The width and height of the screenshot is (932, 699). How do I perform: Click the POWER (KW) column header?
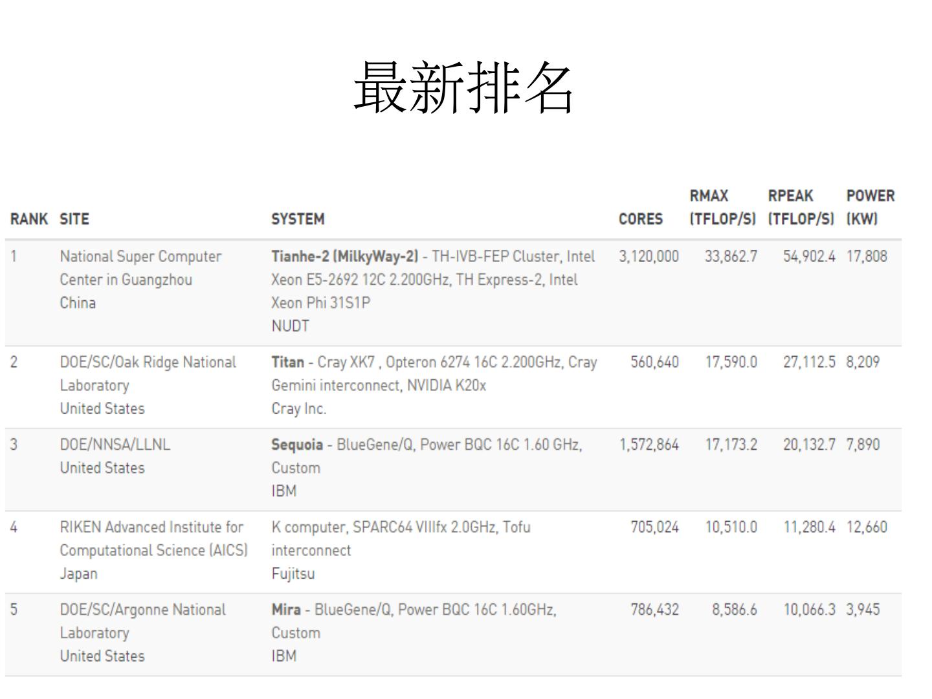pyautogui.click(x=870, y=208)
